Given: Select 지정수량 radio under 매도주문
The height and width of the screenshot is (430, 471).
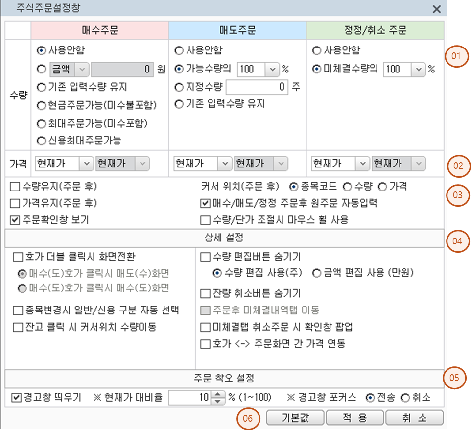Looking at the screenshot, I should point(179,88).
